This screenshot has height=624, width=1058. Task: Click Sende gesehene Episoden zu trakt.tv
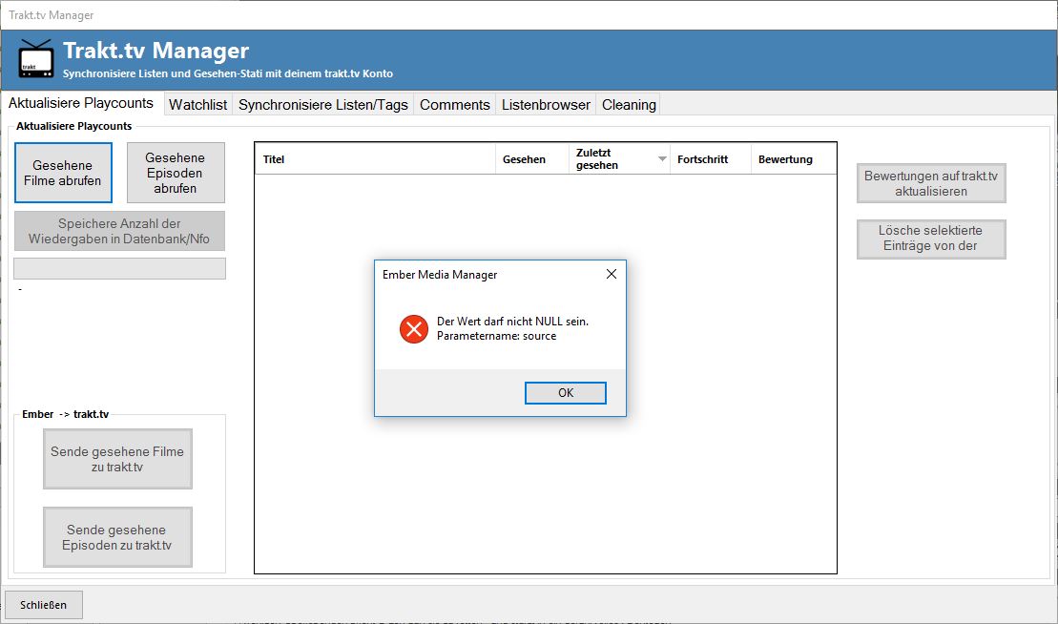click(x=117, y=537)
